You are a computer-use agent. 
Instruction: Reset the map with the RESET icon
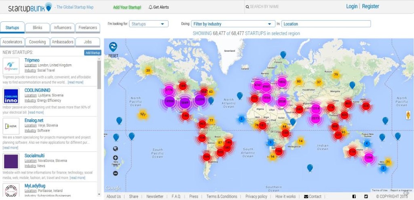[x=113, y=47]
